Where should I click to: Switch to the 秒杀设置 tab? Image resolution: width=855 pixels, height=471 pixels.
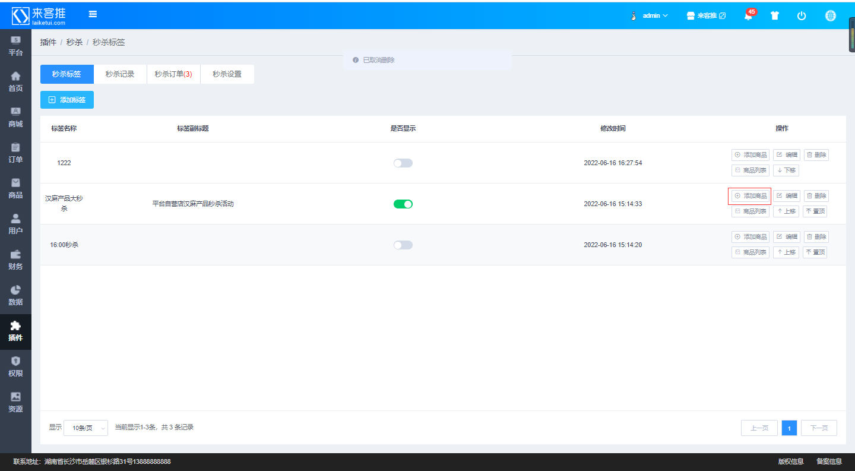(x=227, y=74)
